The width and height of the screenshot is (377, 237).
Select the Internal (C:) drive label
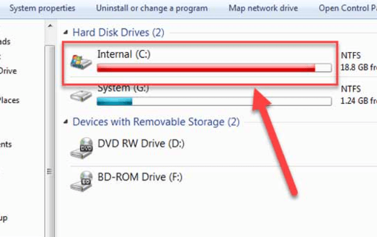pos(124,54)
